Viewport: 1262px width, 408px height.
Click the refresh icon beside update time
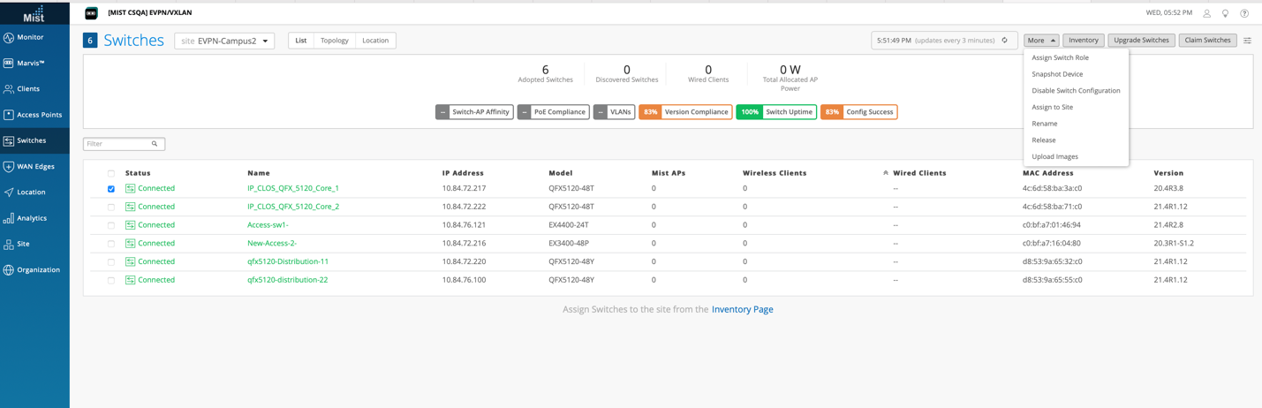pos(1004,41)
